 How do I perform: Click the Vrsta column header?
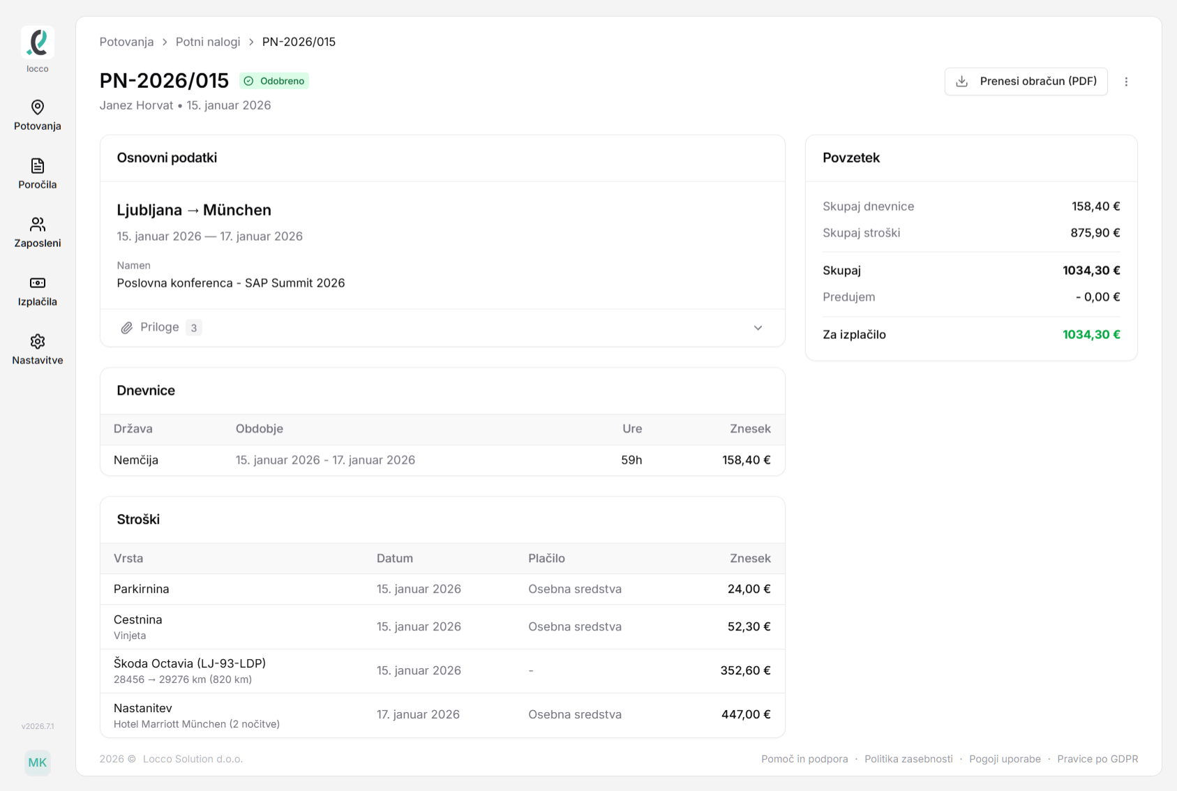tap(128, 559)
